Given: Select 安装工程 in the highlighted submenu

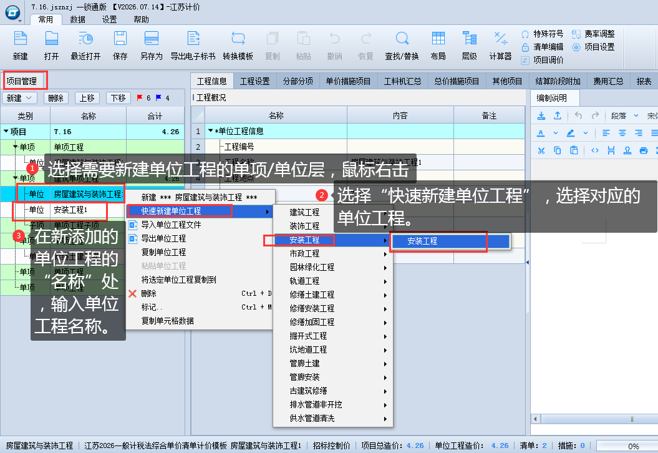Looking at the screenshot, I should click(x=451, y=241).
